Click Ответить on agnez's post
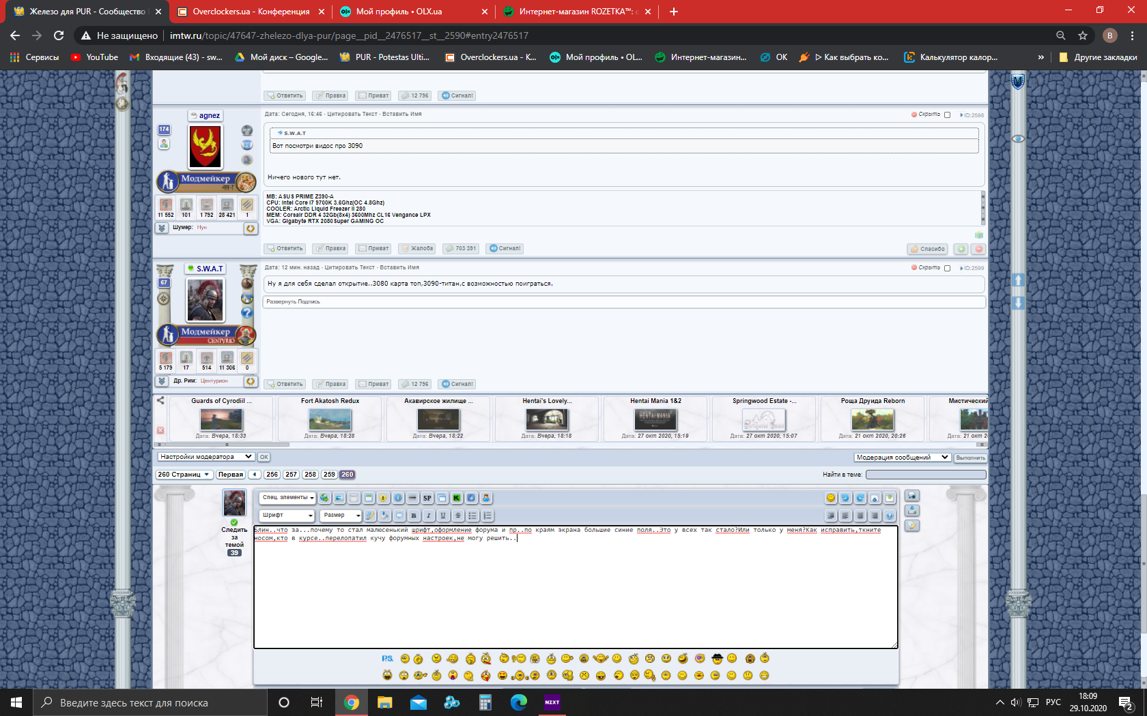 click(285, 248)
